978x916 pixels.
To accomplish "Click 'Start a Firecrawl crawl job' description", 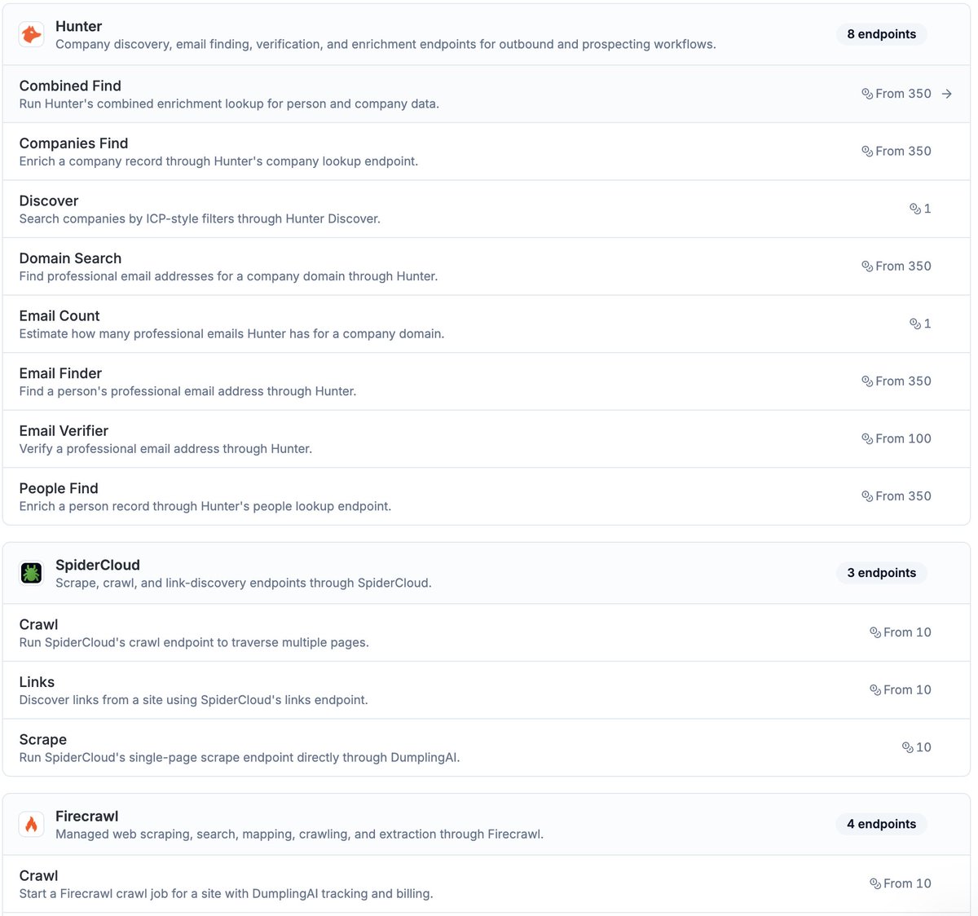I will tap(226, 893).
